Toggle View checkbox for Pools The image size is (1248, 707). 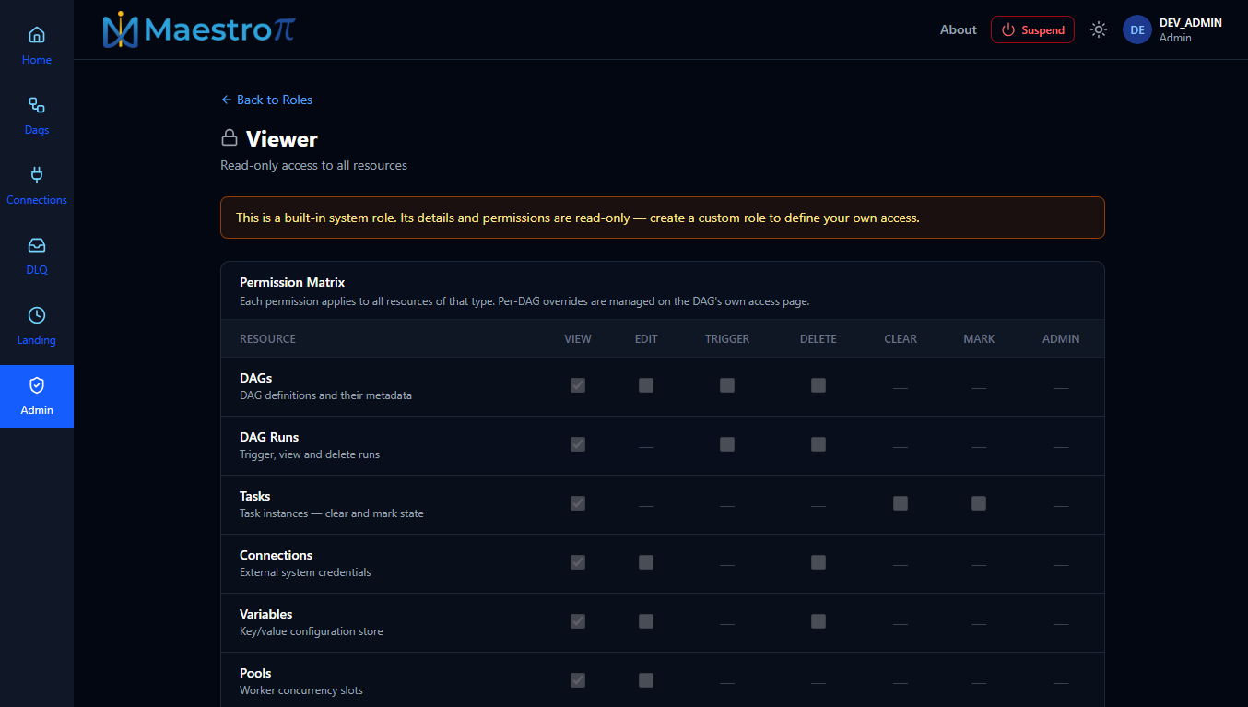[x=578, y=680]
